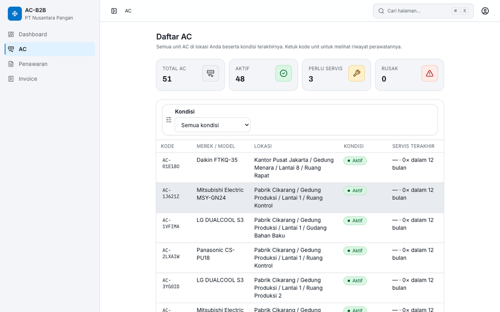
Task: Click the Panasonic CS-PU18 model cell
Action: (x=216, y=254)
